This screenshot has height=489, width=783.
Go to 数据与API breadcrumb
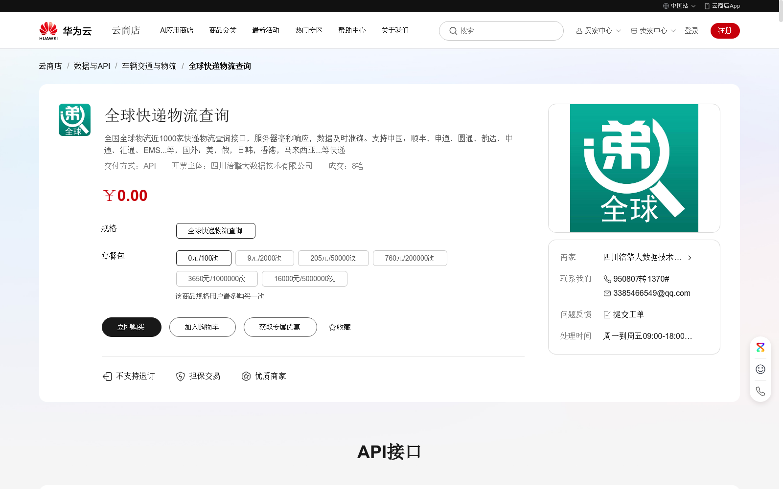click(92, 66)
